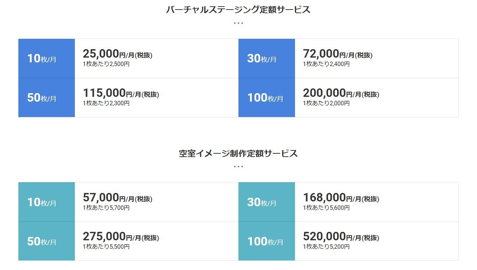Pick the teal 30枚/月 plan cell
477x270 pixels.
pyautogui.click(x=267, y=202)
